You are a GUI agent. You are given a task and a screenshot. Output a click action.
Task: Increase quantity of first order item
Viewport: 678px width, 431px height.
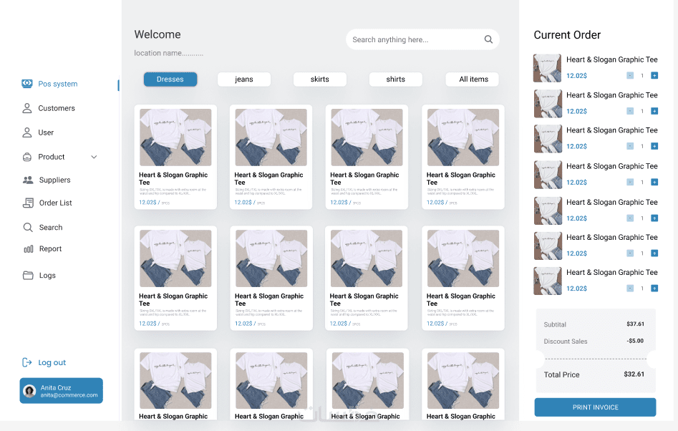[x=654, y=76]
